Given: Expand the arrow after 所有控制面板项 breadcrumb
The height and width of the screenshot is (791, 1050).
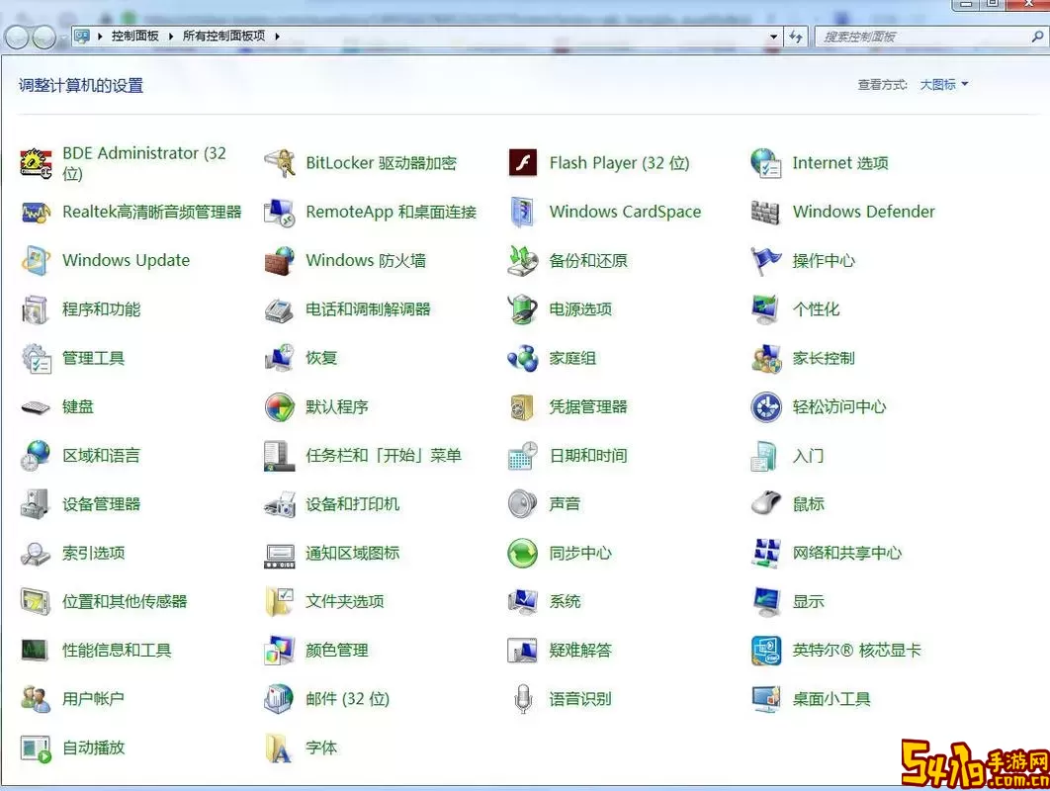Looking at the screenshot, I should 277,37.
